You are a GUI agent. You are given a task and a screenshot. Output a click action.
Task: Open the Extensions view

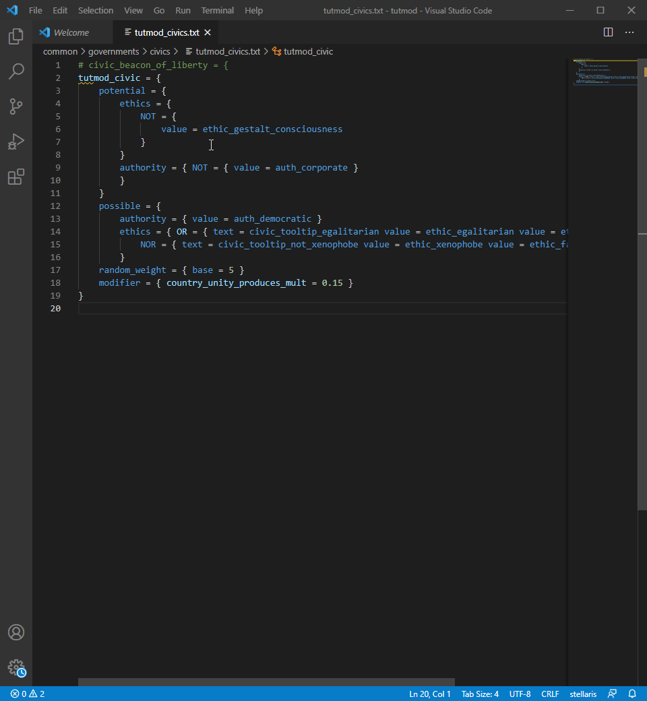(x=16, y=177)
